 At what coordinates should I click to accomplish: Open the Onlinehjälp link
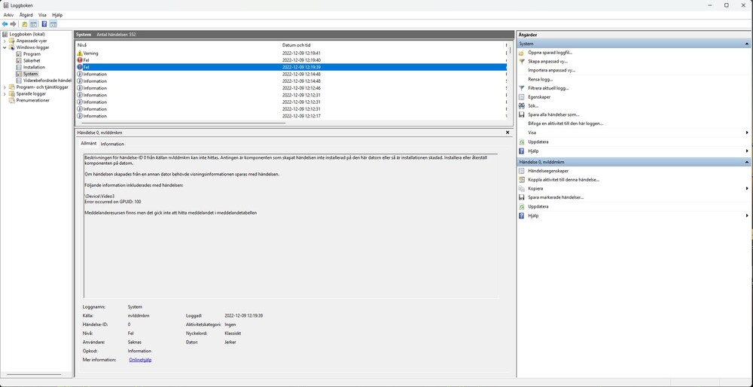click(140, 360)
